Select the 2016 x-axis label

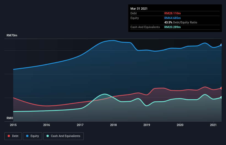tap(47, 125)
